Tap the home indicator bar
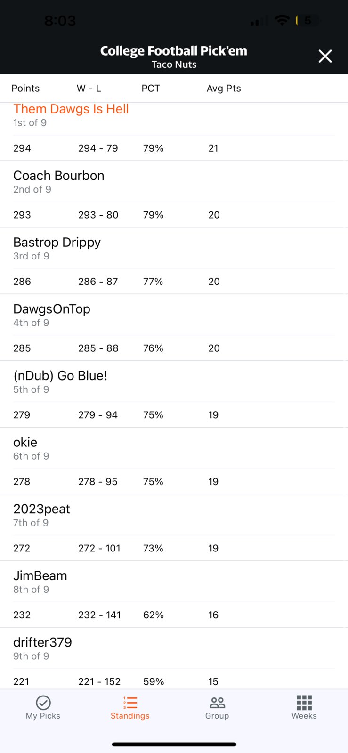The image size is (348, 753). click(x=174, y=745)
